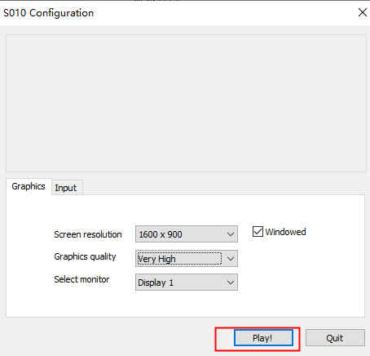Start the game with Play! button
This screenshot has height=356, width=370.
[263, 338]
